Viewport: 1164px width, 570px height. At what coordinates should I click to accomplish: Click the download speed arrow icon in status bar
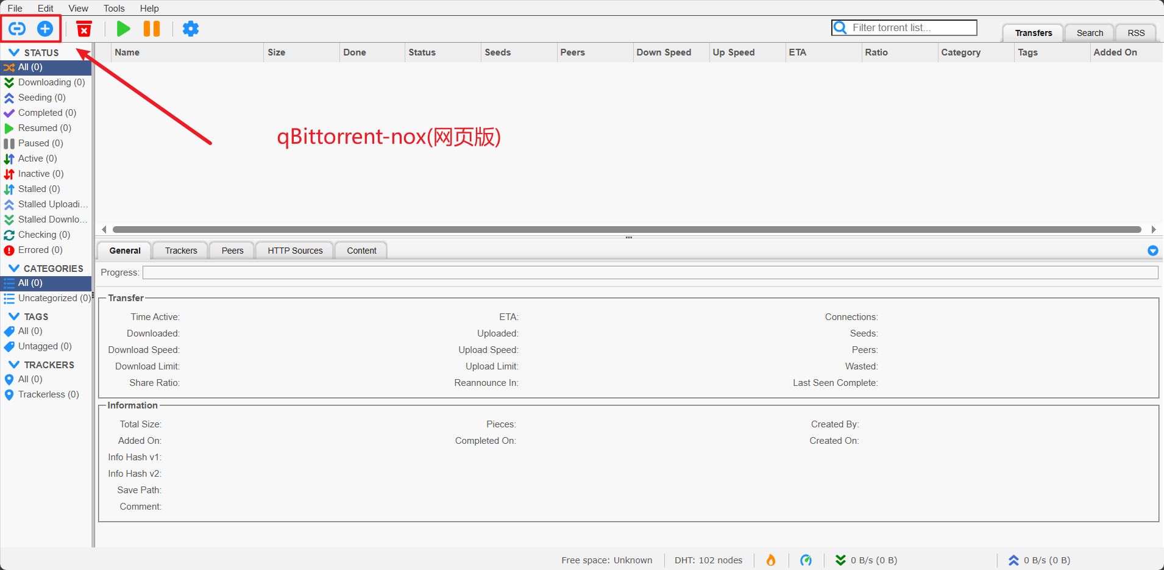click(840, 560)
